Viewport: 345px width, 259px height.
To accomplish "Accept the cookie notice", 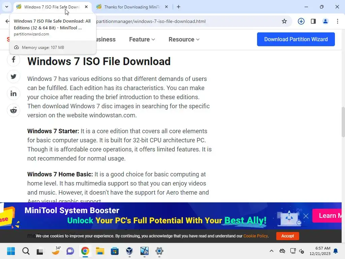I will pyautogui.click(x=288, y=236).
